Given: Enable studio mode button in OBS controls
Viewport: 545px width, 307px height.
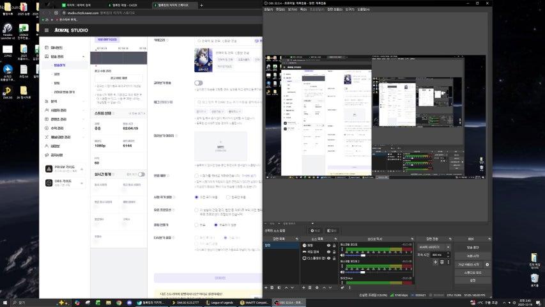Looking at the screenshot, I should click(472, 272).
